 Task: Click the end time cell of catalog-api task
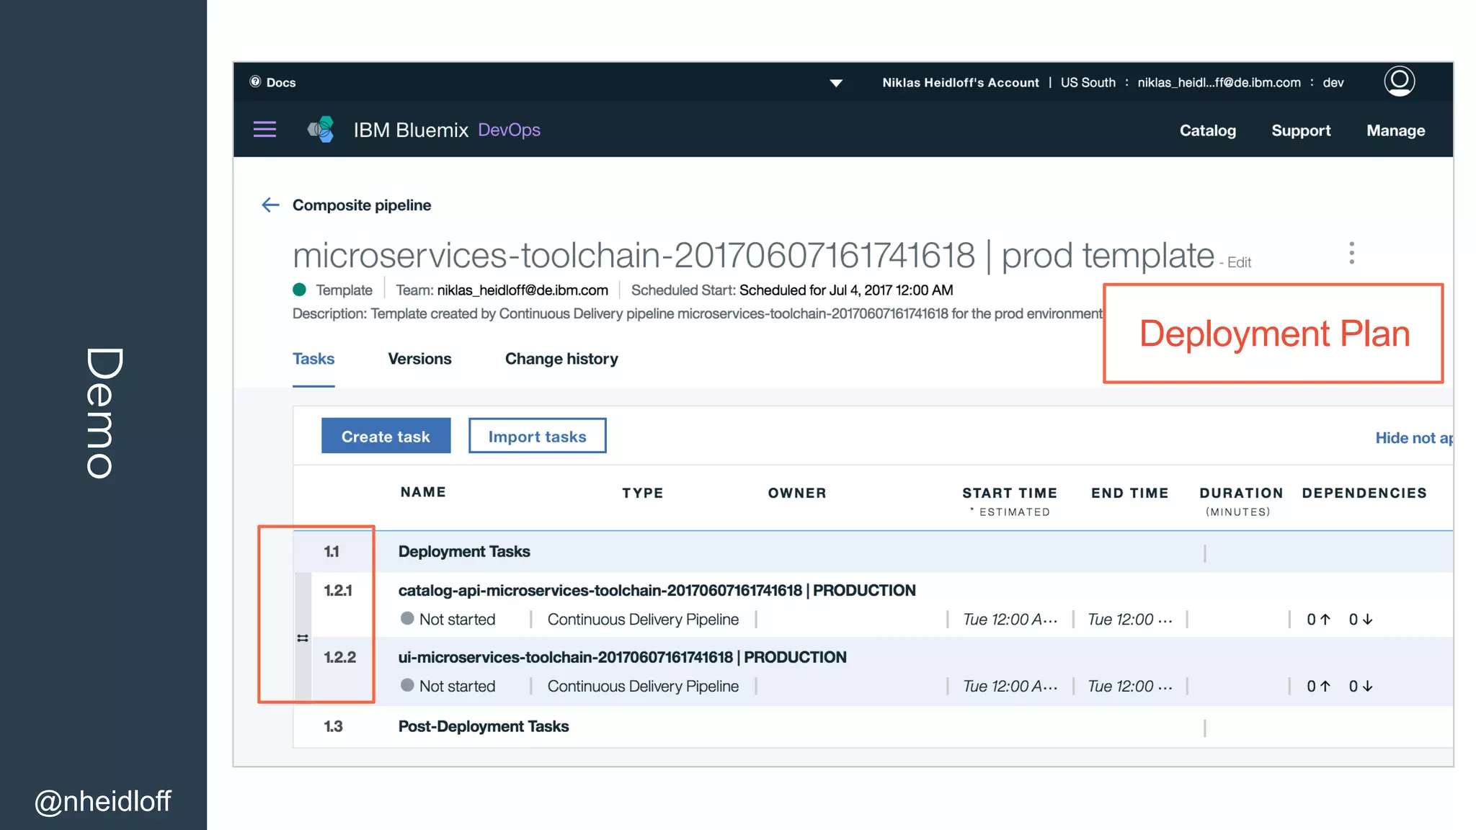pyautogui.click(x=1130, y=620)
